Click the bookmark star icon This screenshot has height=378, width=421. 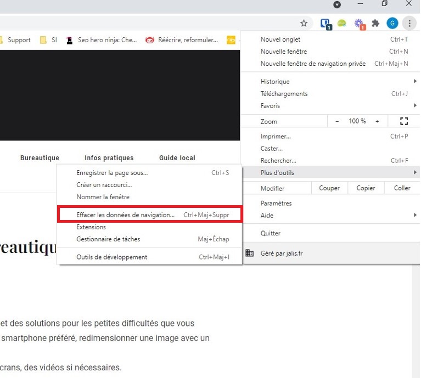point(304,23)
